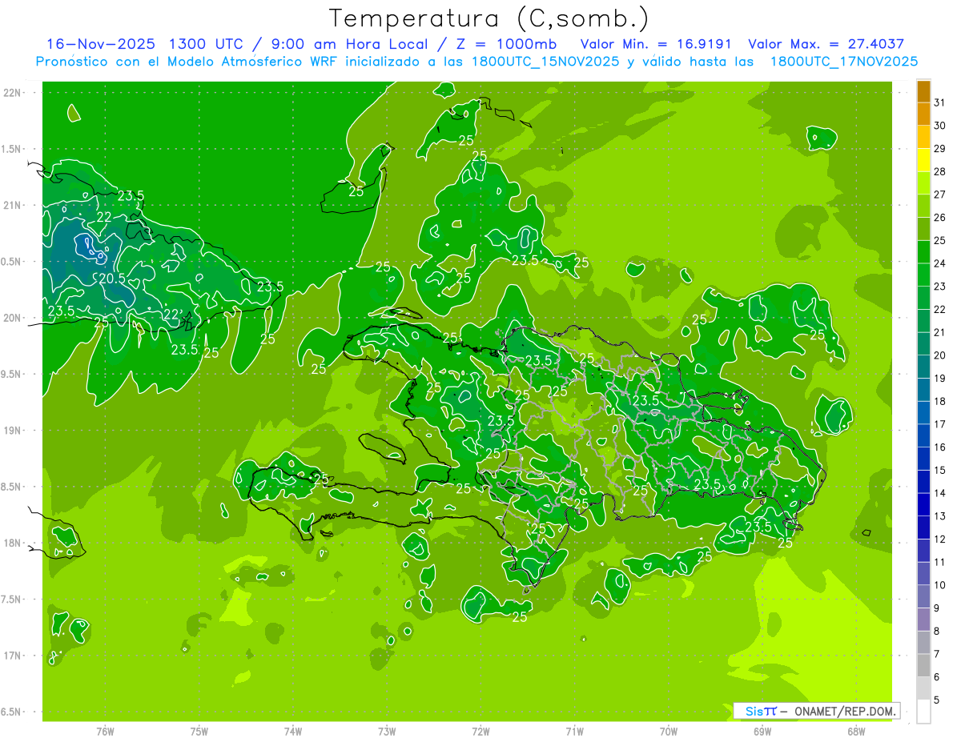Click the '71W' longitude axis label
The image size is (961, 742).
574,732
